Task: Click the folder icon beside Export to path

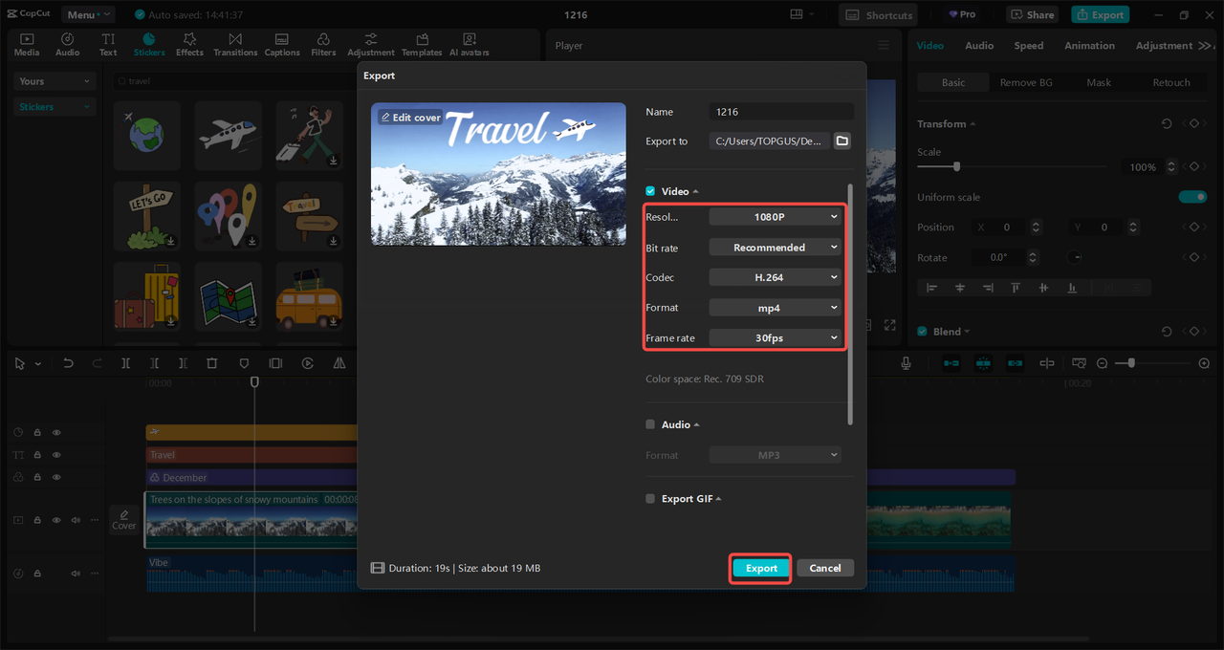Action: click(841, 141)
